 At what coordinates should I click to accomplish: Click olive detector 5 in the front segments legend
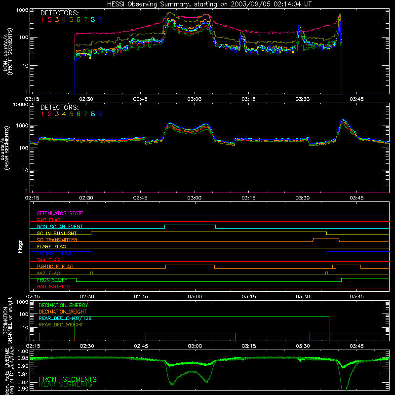tap(71, 20)
